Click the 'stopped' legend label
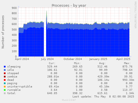Image resolution: width=138 pixels, height=103 pixels. pos(13,73)
